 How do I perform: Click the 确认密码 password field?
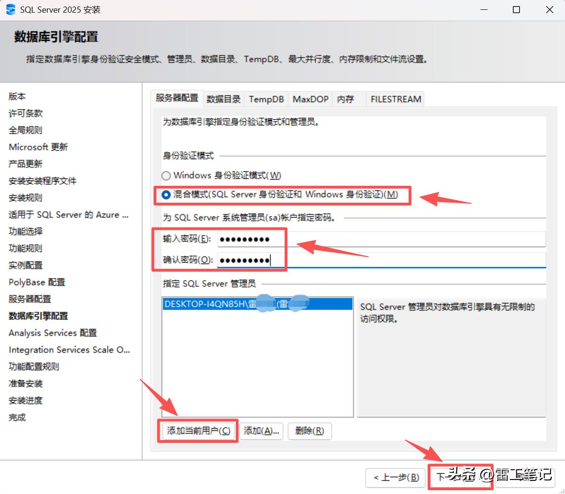(x=381, y=260)
